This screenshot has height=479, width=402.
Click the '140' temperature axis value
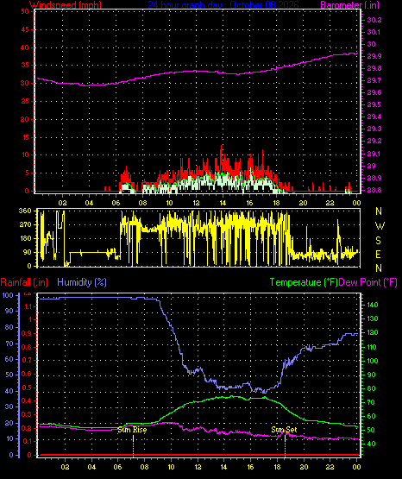(x=372, y=305)
